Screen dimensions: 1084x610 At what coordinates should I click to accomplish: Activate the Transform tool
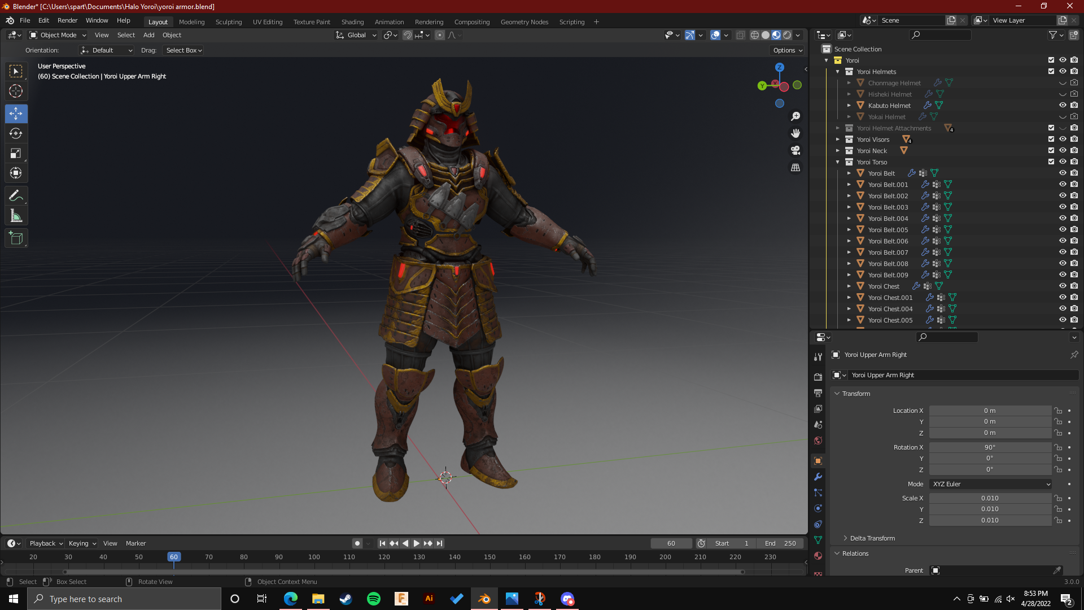point(16,173)
